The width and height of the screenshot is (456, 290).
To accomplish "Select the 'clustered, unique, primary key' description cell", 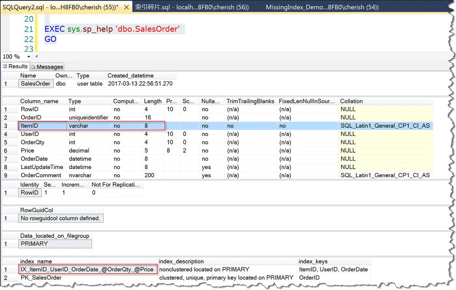I will (x=227, y=278).
